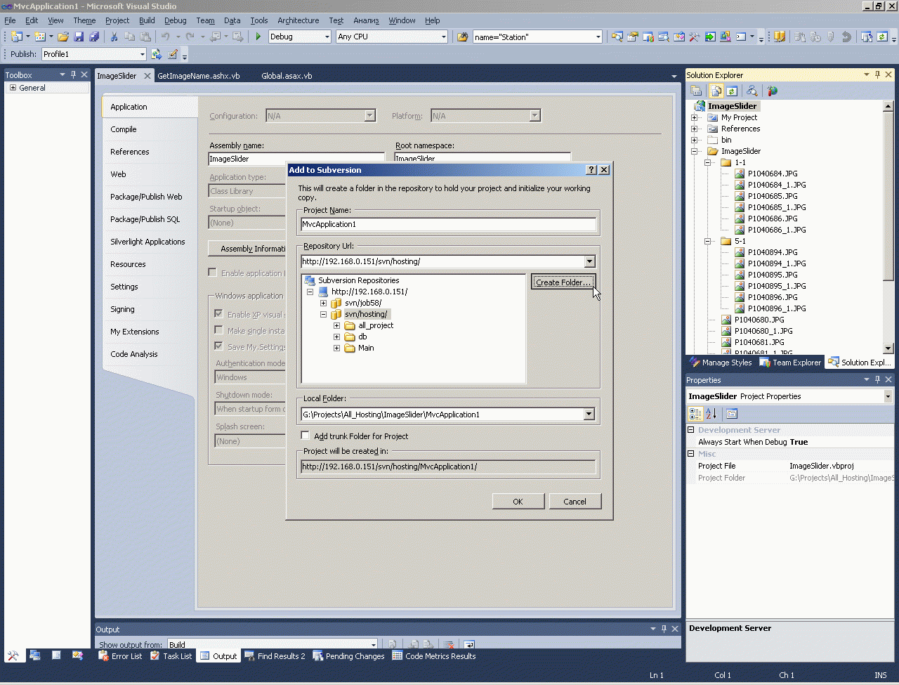
Task: Collapse the svn/hosting/ repository node
Action: pyautogui.click(x=323, y=315)
